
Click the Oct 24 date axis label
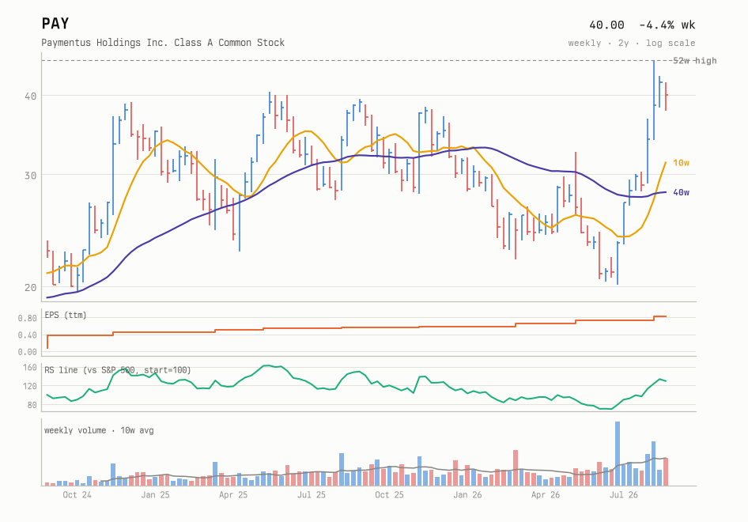pyautogui.click(x=77, y=495)
